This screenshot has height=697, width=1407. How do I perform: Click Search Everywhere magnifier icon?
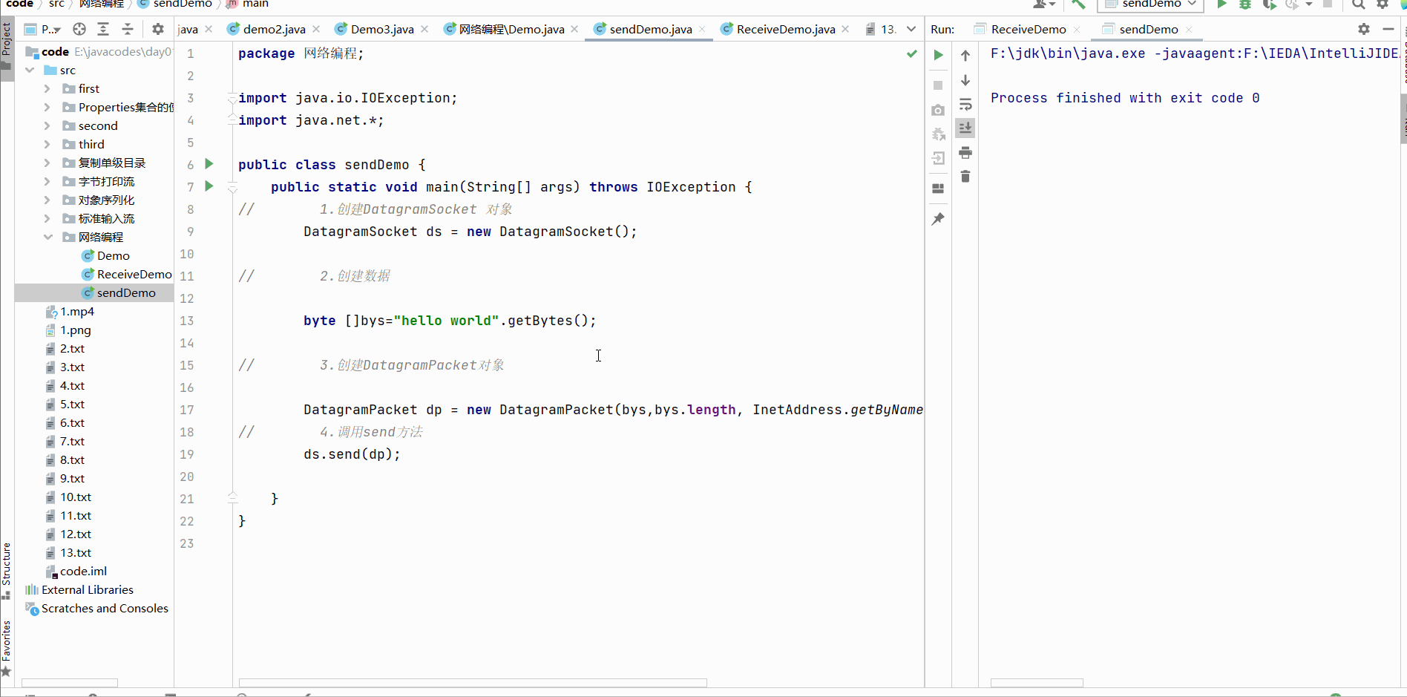(x=1358, y=4)
